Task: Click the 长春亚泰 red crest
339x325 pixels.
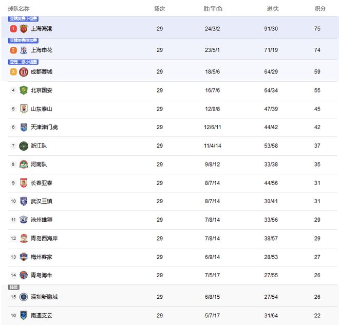Action: 24,183
